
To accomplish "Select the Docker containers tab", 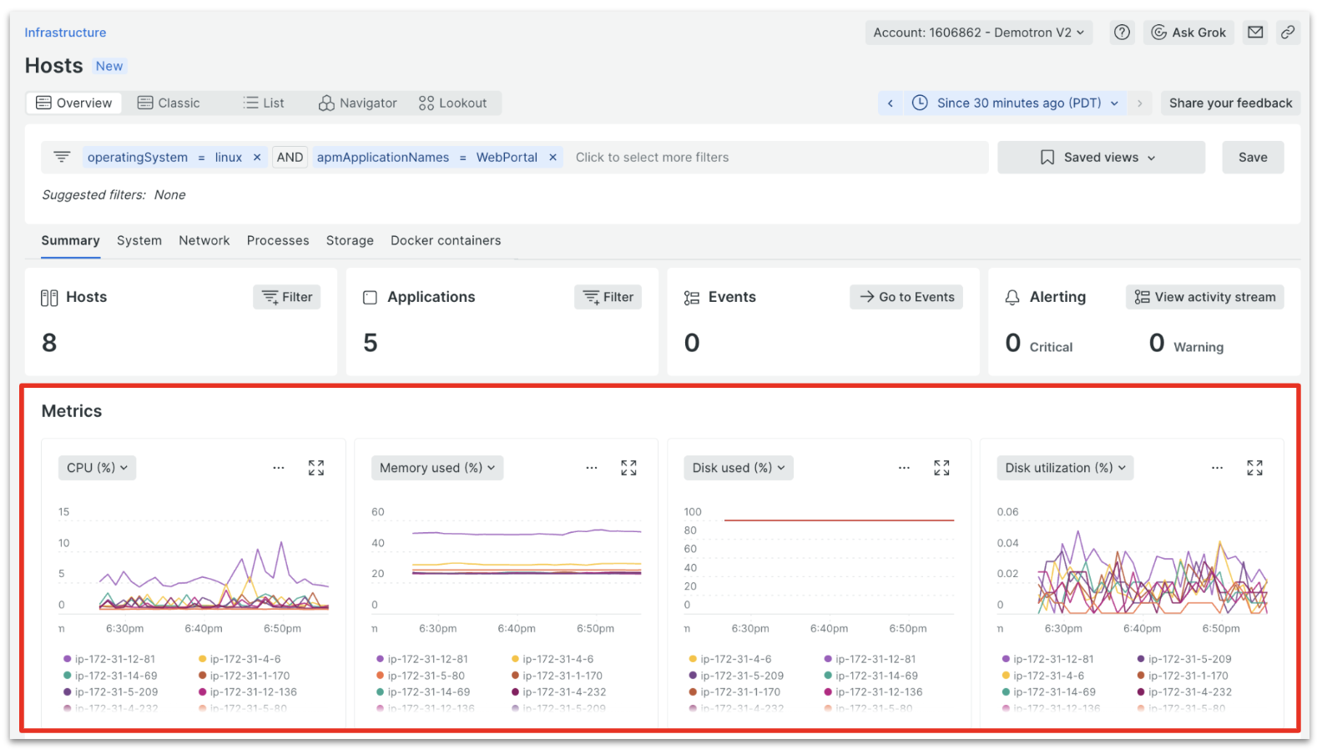I will coord(446,241).
